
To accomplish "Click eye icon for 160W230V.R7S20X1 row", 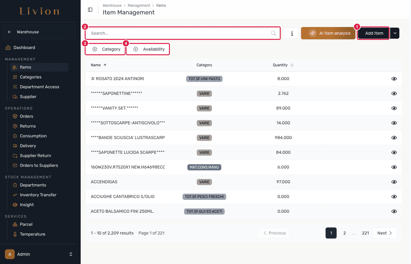I will [x=394, y=167].
